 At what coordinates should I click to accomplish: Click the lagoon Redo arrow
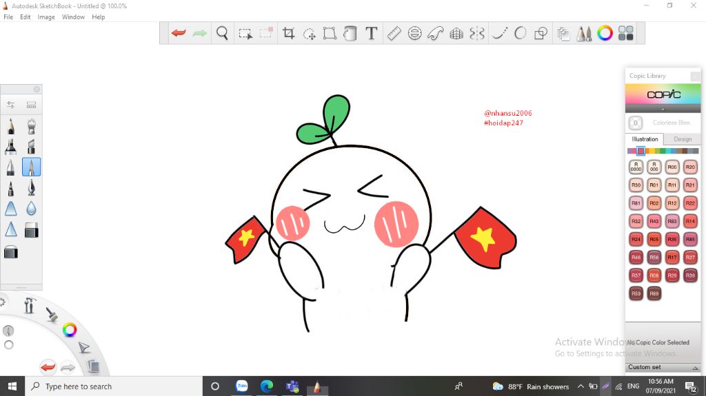point(68,368)
